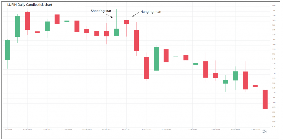Click the double-chevron forward scroll icon

[264, 131]
